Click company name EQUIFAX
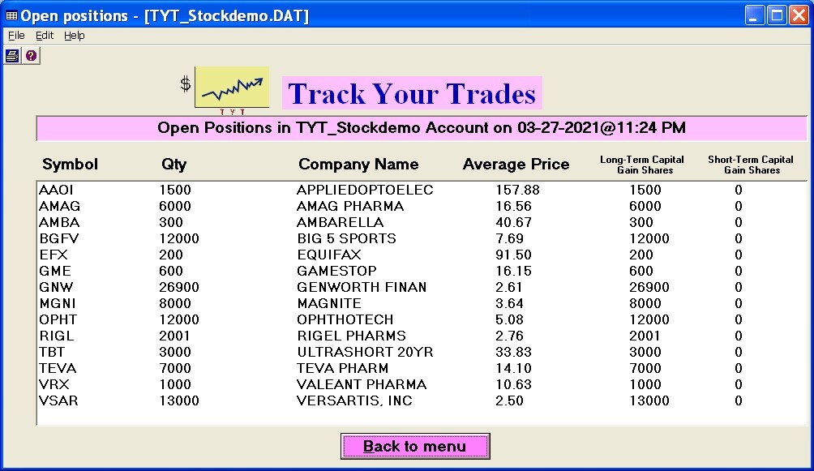The height and width of the screenshot is (471, 814). tap(328, 255)
